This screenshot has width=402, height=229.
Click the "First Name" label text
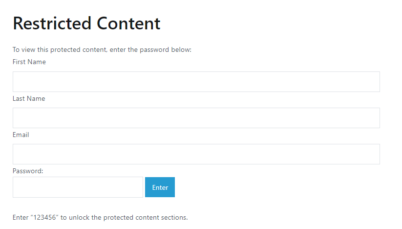(29, 62)
